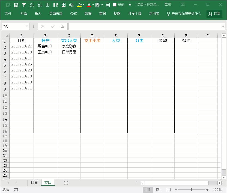Image resolution: width=227 pixels, height=193 pixels.
Task: Open the 数据 ribbon tab
Action: click(88, 14)
